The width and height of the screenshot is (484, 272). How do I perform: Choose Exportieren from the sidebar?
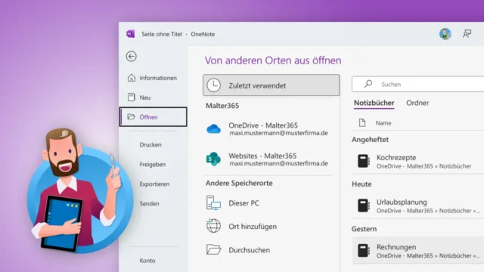point(154,184)
